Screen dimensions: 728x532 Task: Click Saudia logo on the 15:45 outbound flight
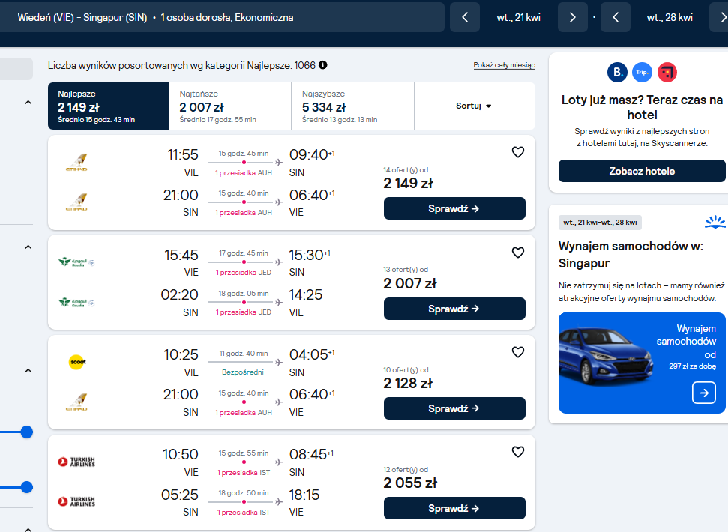coord(76,262)
